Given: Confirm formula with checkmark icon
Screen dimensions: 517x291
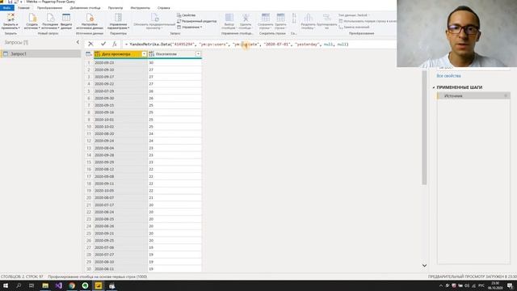Looking at the screenshot, I should pyautogui.click(x=103, y=44).
